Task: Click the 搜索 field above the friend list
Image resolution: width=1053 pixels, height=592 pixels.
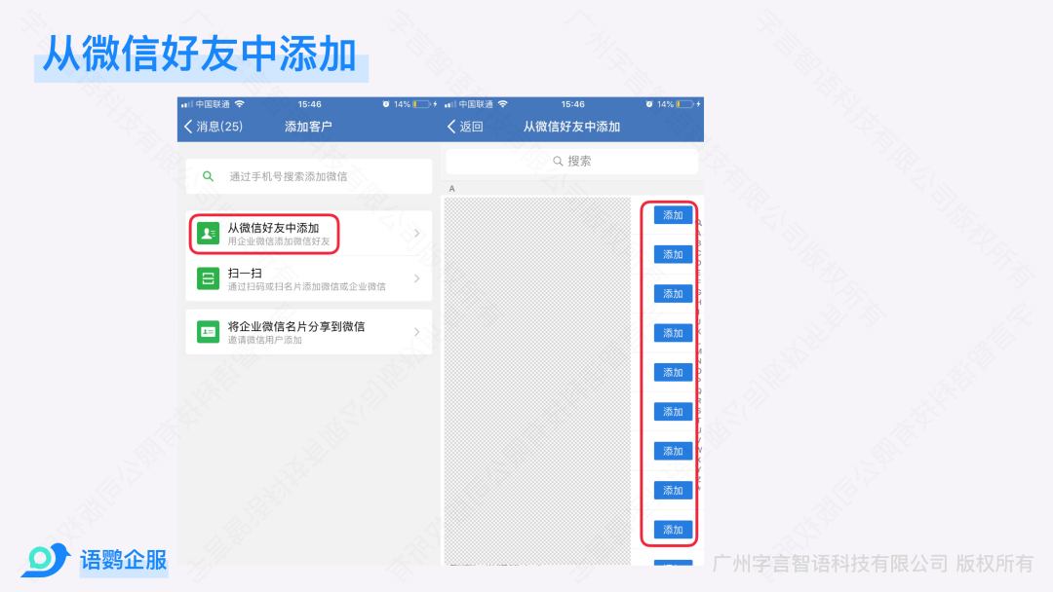Action: coord(572,161)
